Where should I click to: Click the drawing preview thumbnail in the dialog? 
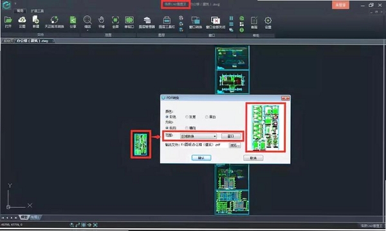pyautogui.click(x=266, y=128)
